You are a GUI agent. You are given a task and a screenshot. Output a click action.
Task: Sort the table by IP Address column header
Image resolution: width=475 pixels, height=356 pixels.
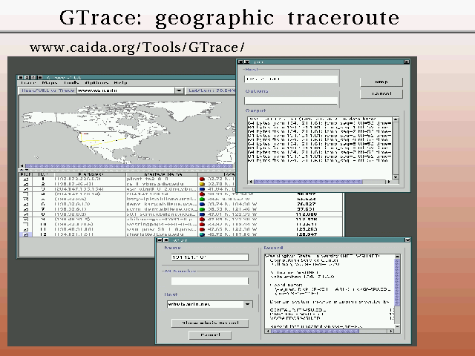pyautogui.click(x=90, y=174)
